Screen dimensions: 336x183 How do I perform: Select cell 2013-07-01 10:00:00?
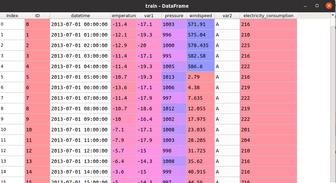click(x=80, y=130)
